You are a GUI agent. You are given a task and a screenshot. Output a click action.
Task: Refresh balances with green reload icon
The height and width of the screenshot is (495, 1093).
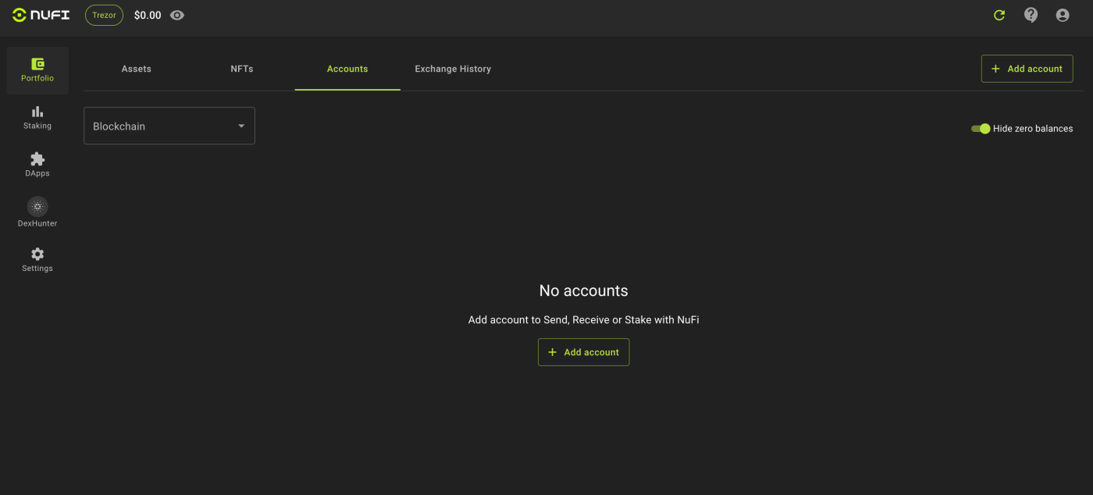click(x=999, y=15)
